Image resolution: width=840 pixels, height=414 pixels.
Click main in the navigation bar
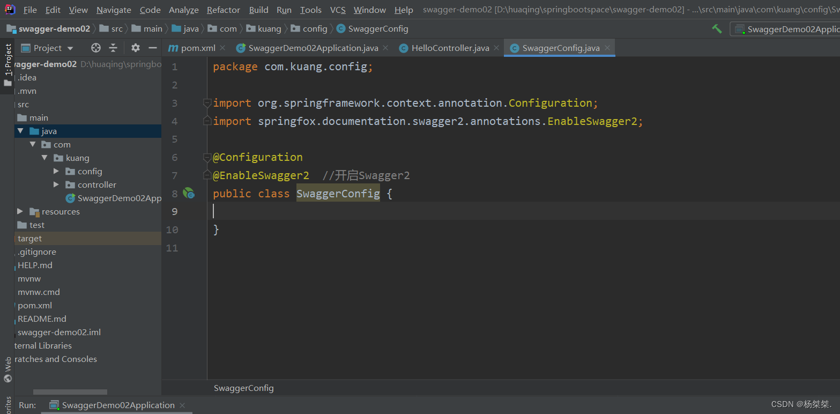click(147, 28)
